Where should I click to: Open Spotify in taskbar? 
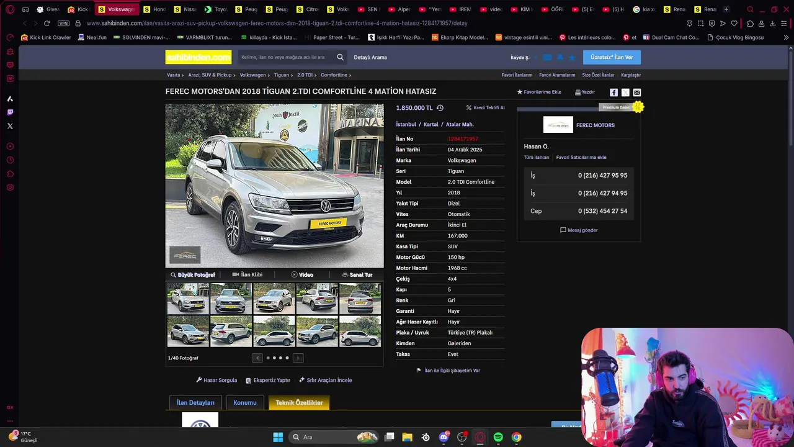click(498, 437)
